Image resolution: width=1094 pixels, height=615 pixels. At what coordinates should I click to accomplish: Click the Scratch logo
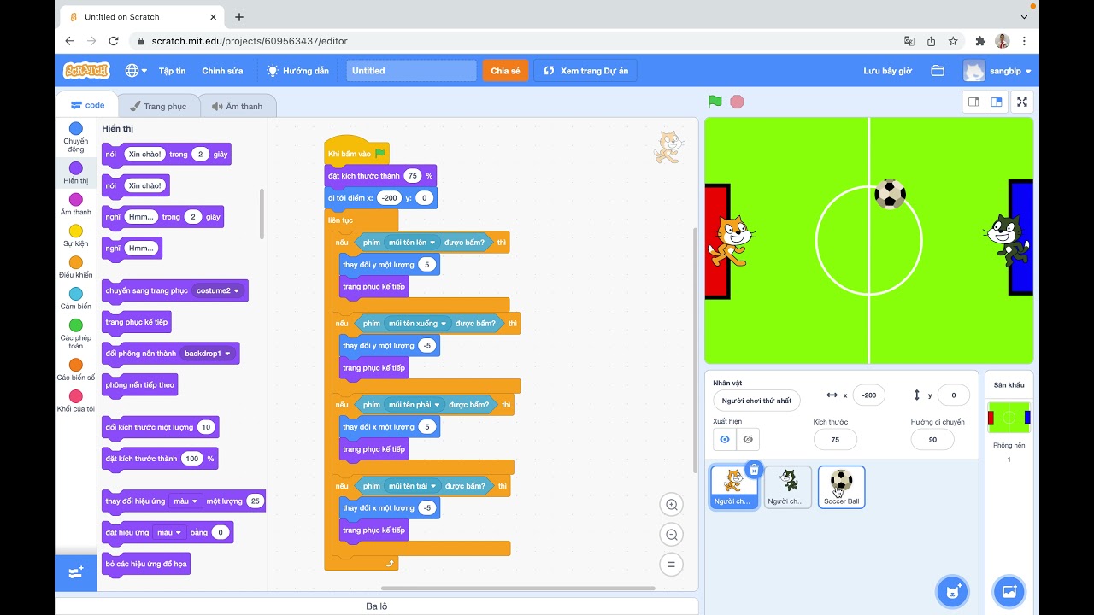tap(86, 71)
